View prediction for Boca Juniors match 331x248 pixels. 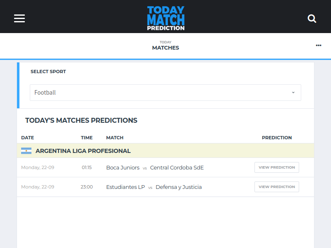click(277, 167)
